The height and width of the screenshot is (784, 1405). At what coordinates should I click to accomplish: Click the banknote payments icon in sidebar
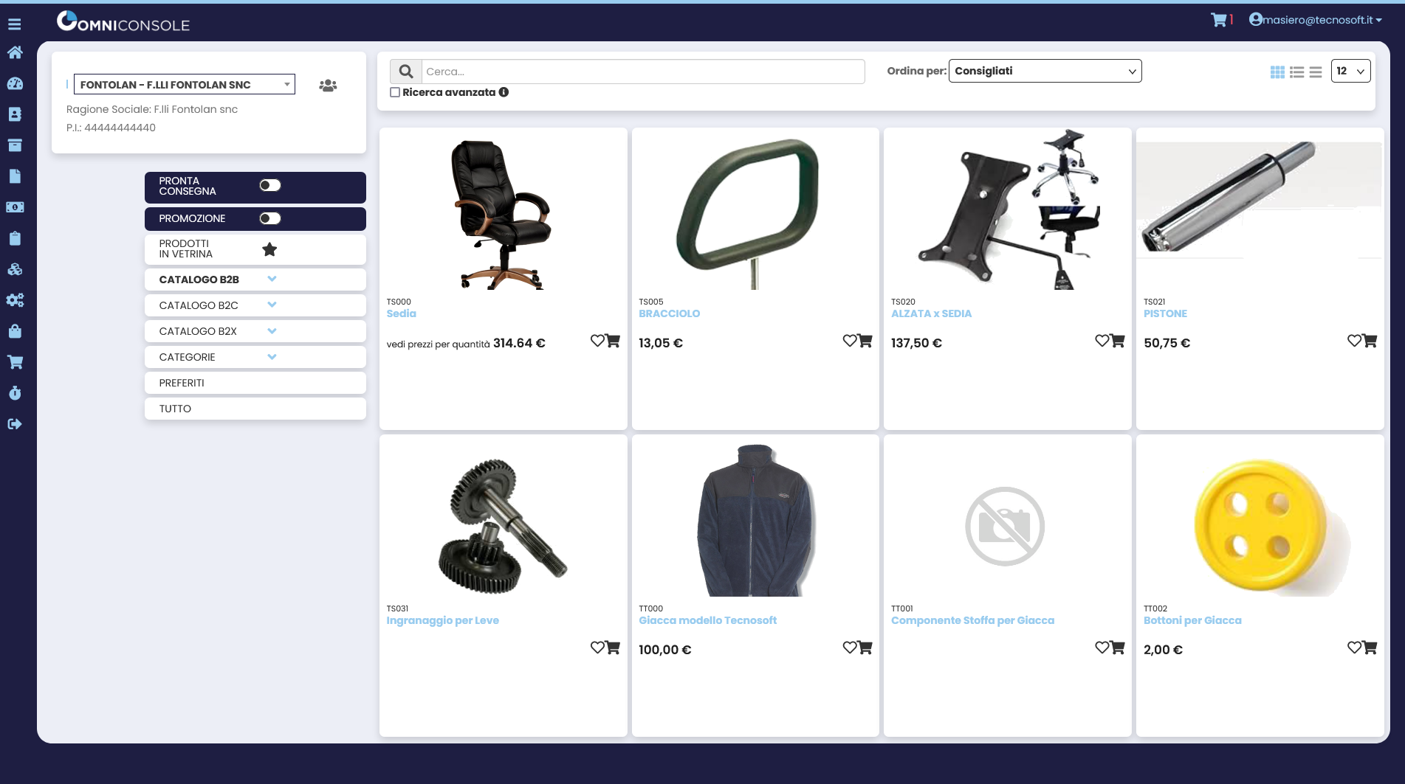click(x=15, y=207)
